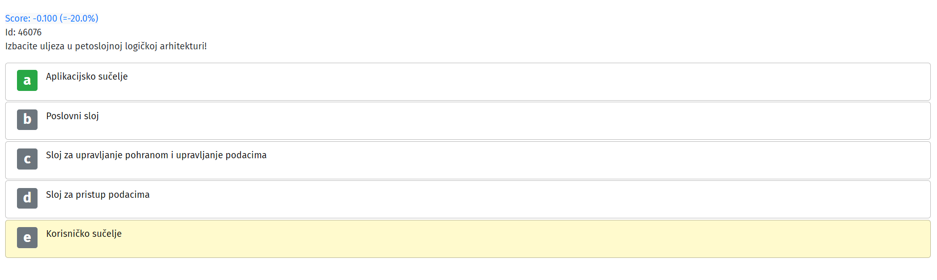Click empty space inside 'Aplikacijsko sučelje' row
Image resolution: width=937 pixels, height=280 pixels.
(514, 82)
